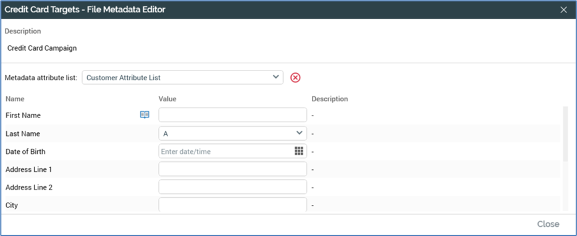
Task: Click the Name column header
Action: click(x=15, y=99)
